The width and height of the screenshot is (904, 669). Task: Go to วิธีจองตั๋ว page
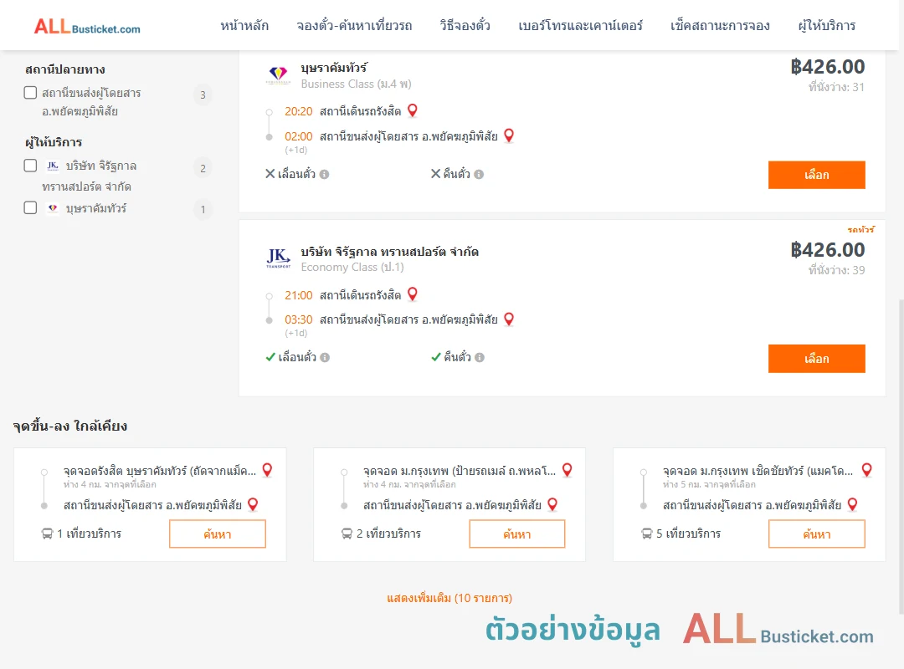(x=465, y=25)
